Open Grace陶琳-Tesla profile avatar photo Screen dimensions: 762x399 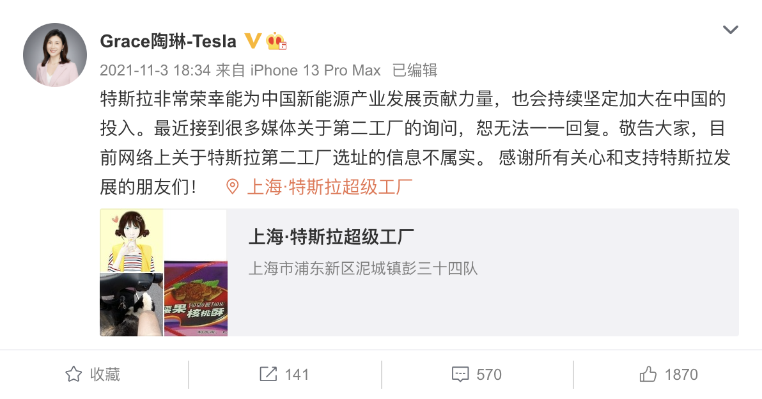55,55
